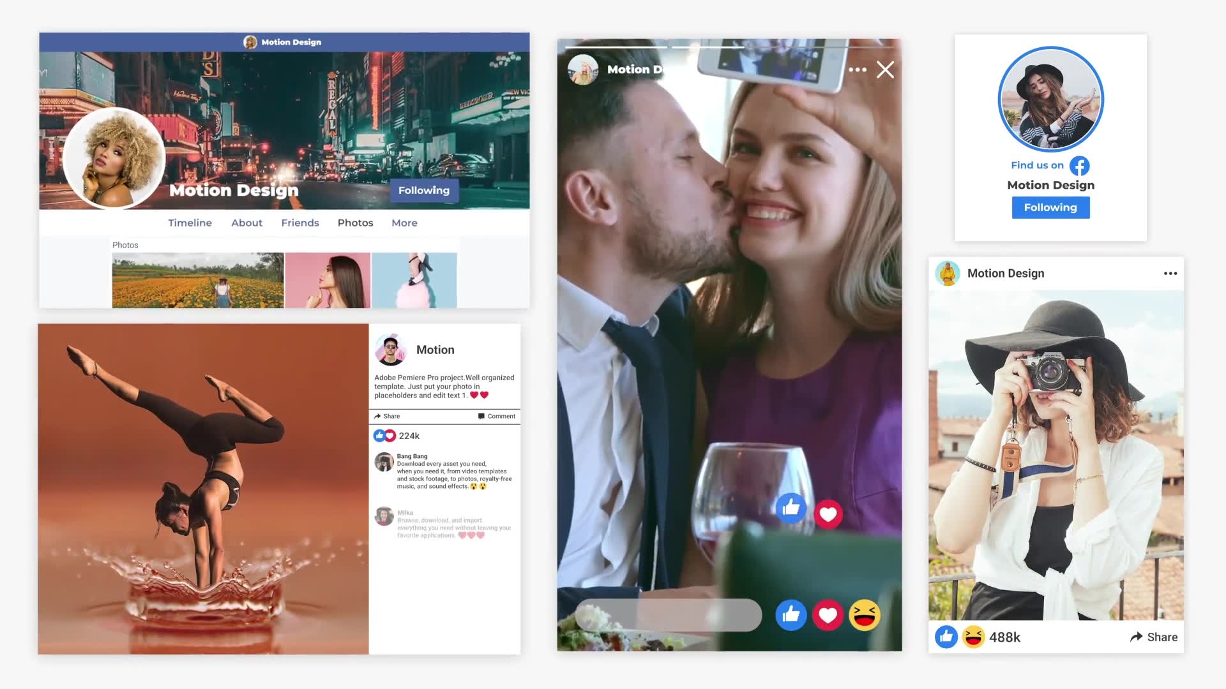Toggle the thumbs-up on story video
Image resolution: width=1226 pixels, height=689 pixels.
(x=789, y=615)
